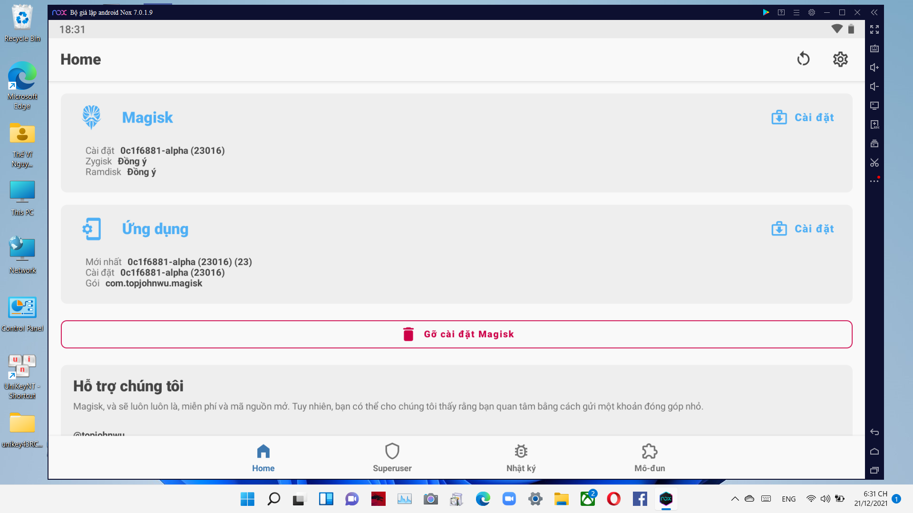Open Nox hamburger menu in title bar
The width and height of the screenshot is (913, 513).
[796, 12]
